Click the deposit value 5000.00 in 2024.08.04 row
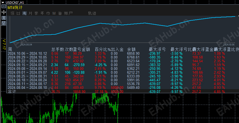This screenshot has height=123, width=239. [x=117, y=88]
